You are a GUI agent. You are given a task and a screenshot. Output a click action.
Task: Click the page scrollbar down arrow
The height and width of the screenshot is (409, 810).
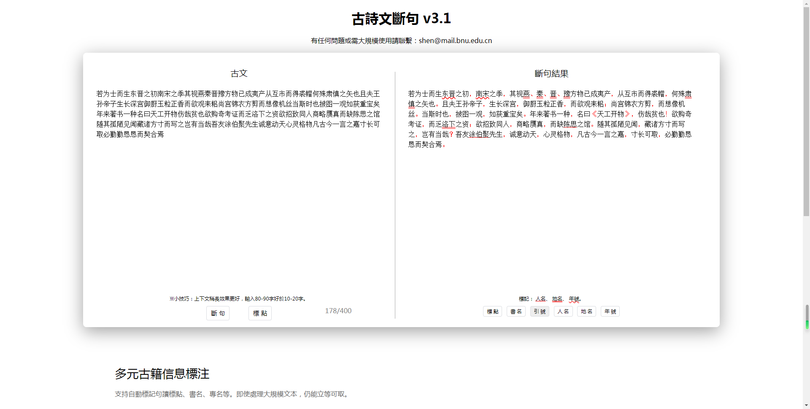coord(806,405)
